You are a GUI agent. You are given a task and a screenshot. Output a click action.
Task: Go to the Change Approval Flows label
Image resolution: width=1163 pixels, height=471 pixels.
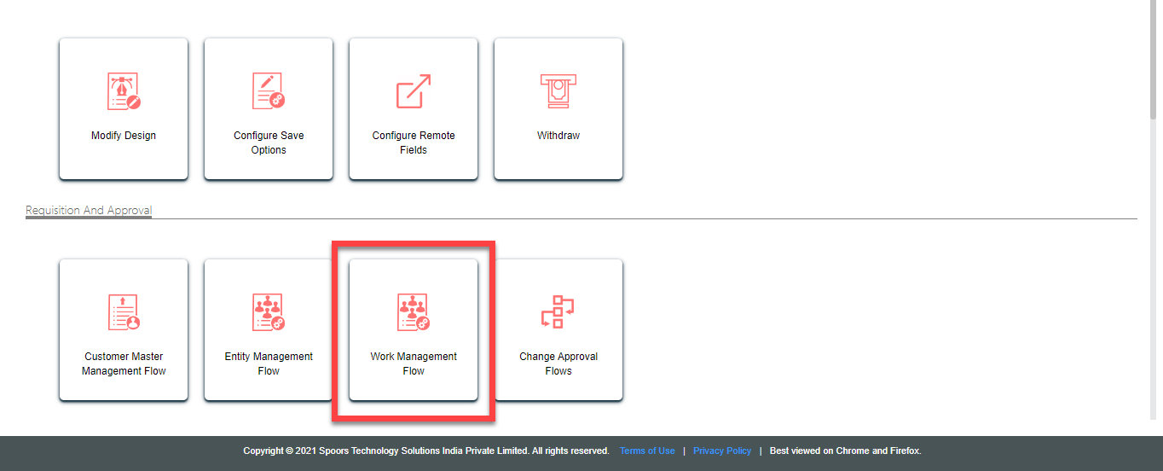point(558,363)
